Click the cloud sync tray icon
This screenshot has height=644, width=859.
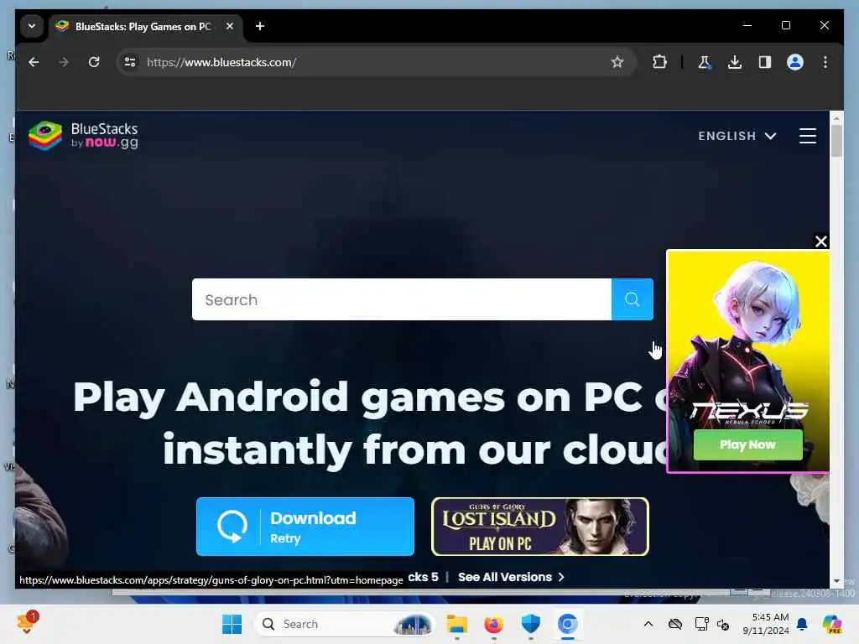[675, 624]
